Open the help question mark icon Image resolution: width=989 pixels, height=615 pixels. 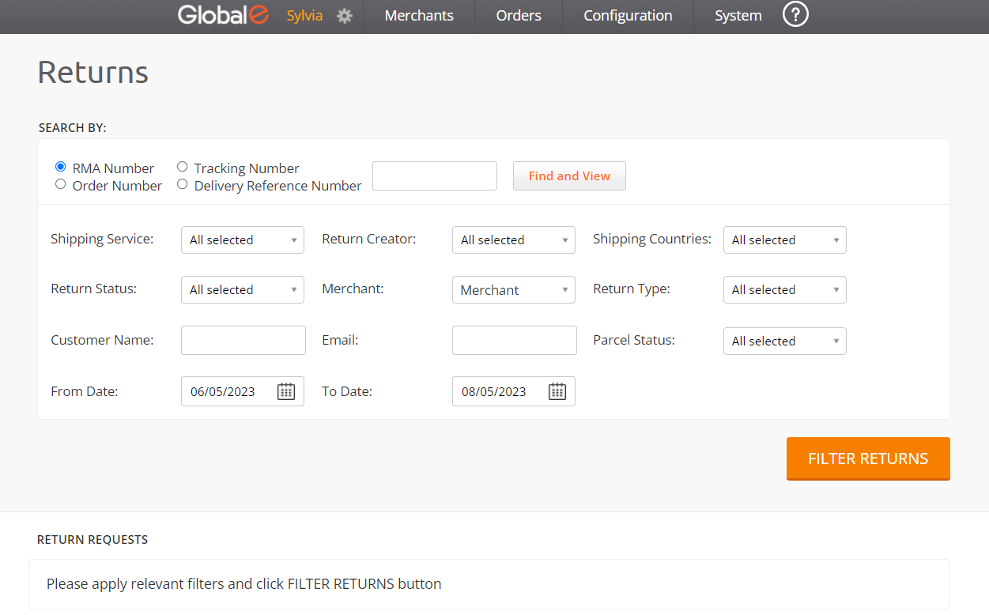click(x=795, y=15)
